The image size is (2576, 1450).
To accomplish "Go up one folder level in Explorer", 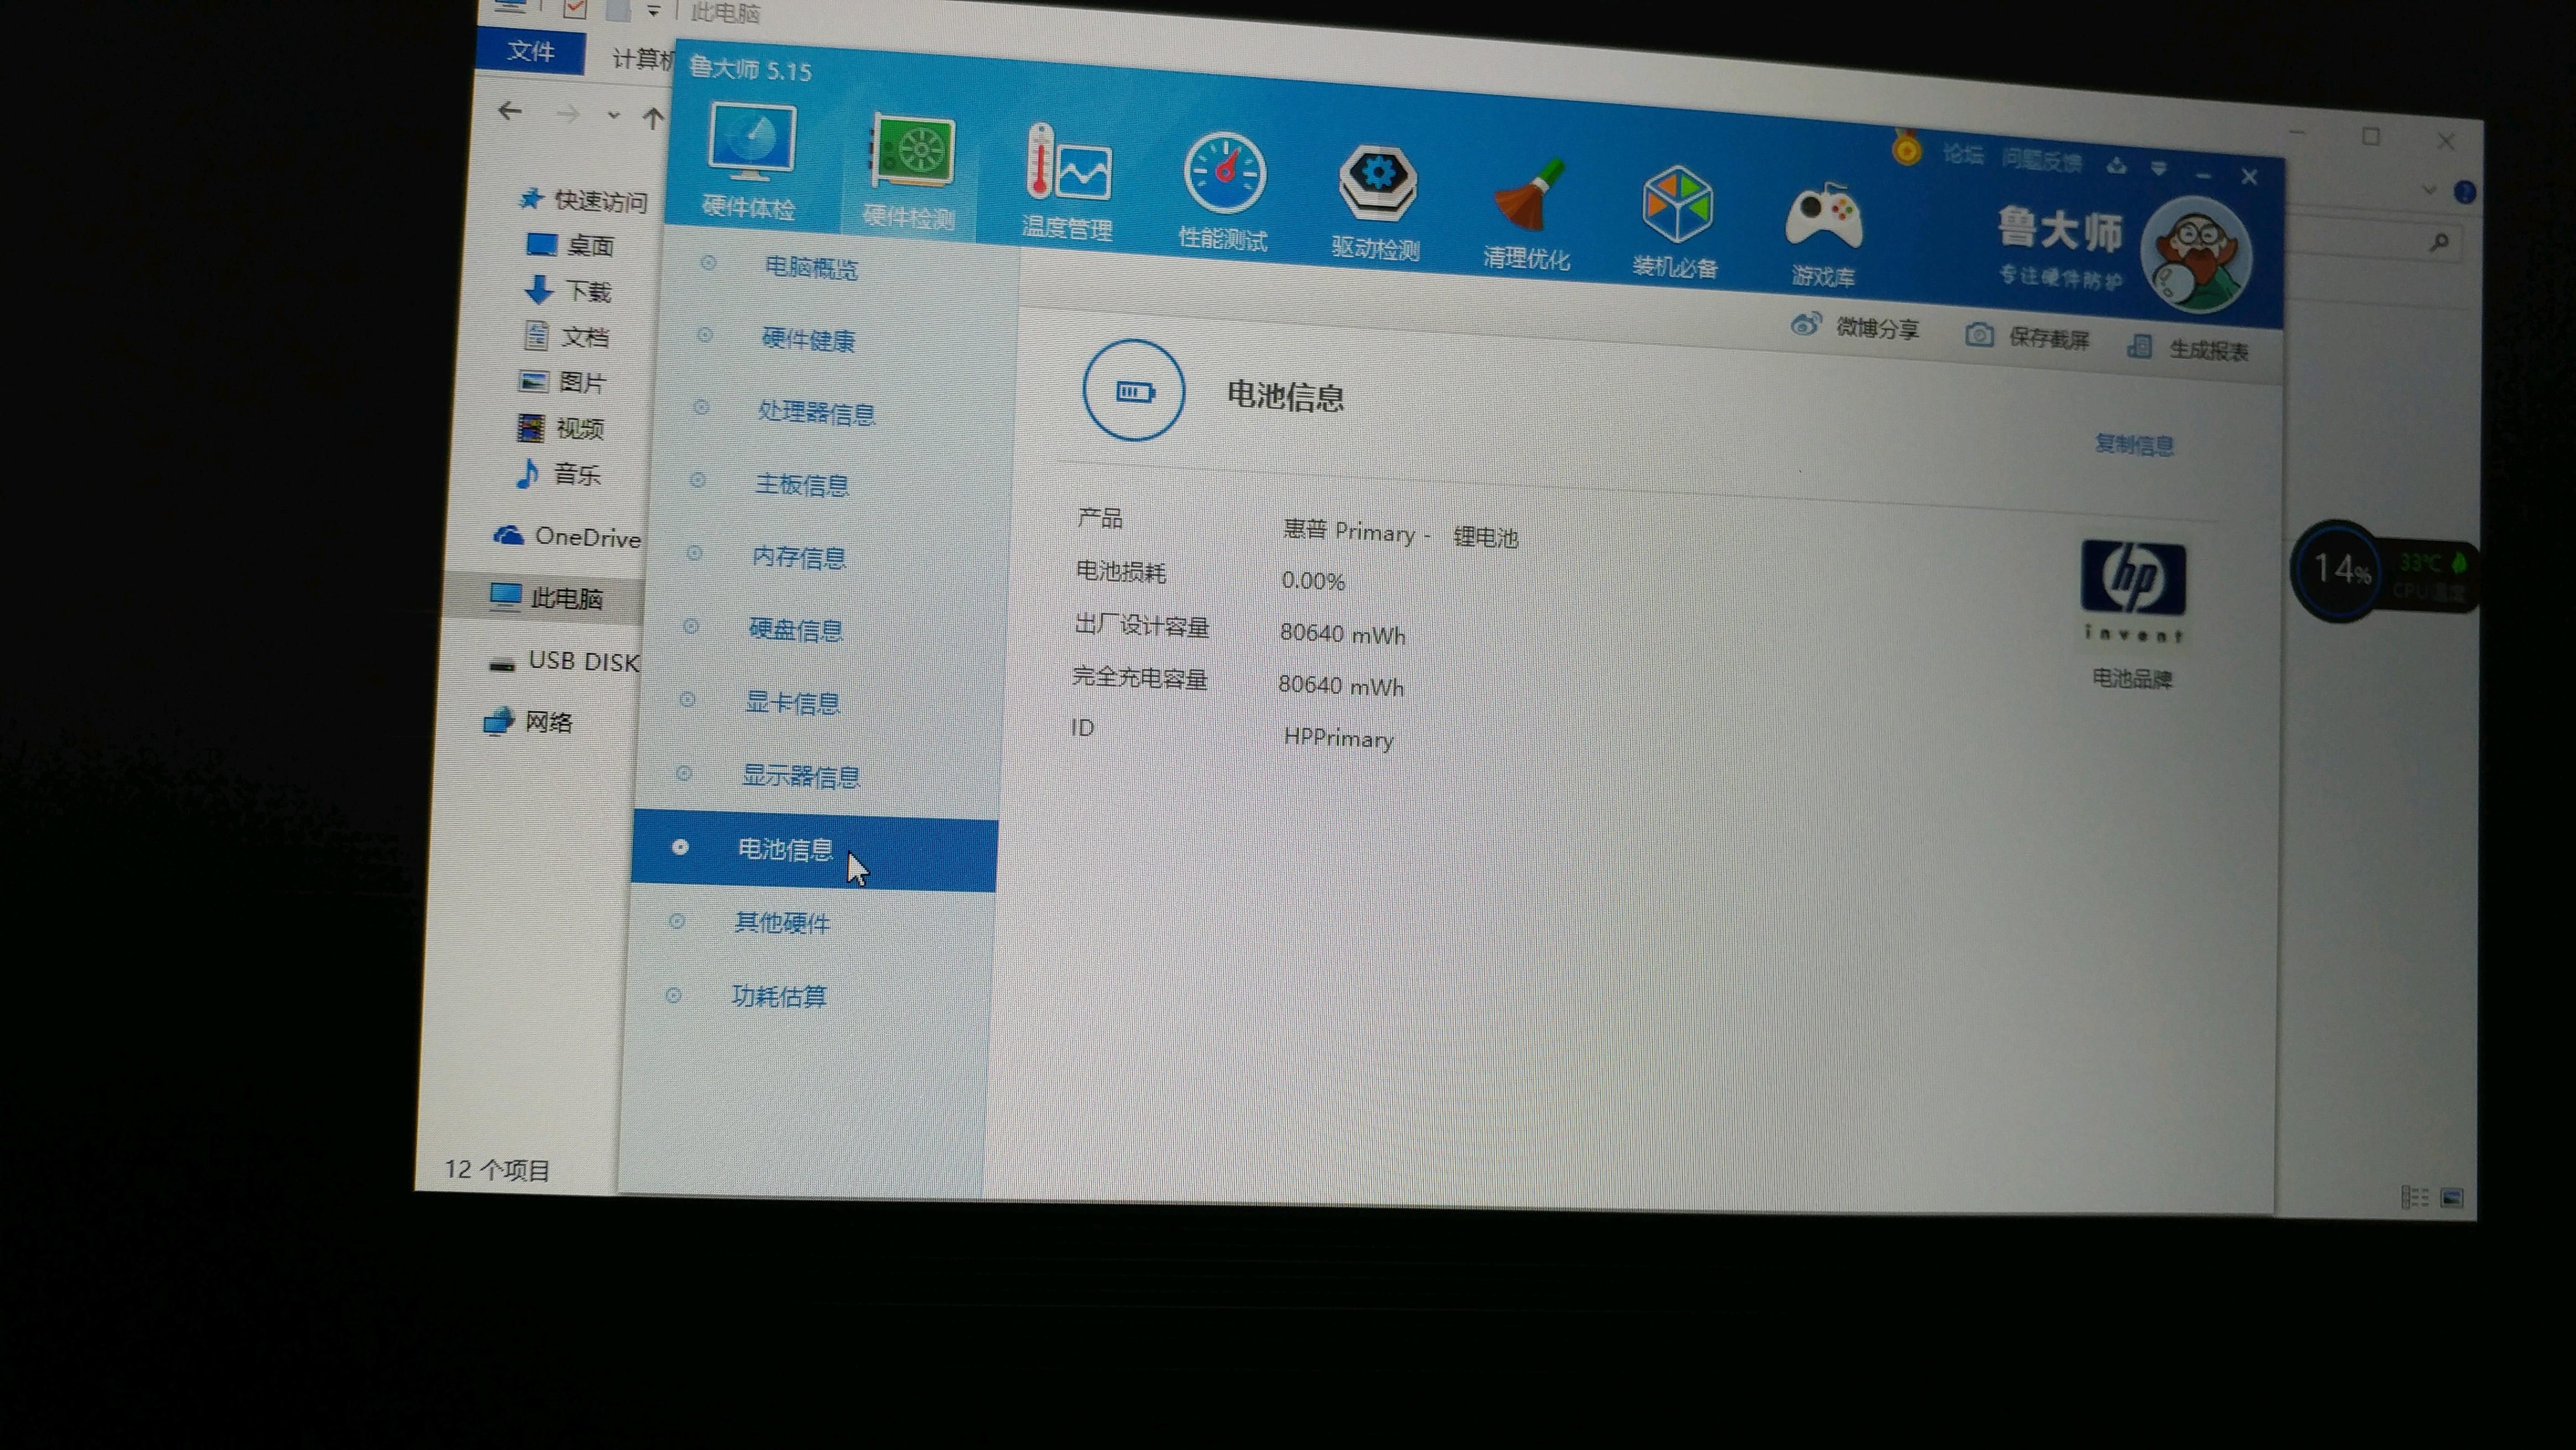I will click(x=653, y=118).
